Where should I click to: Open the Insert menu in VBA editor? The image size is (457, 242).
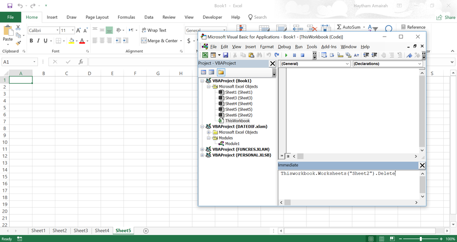coord(250,47)
